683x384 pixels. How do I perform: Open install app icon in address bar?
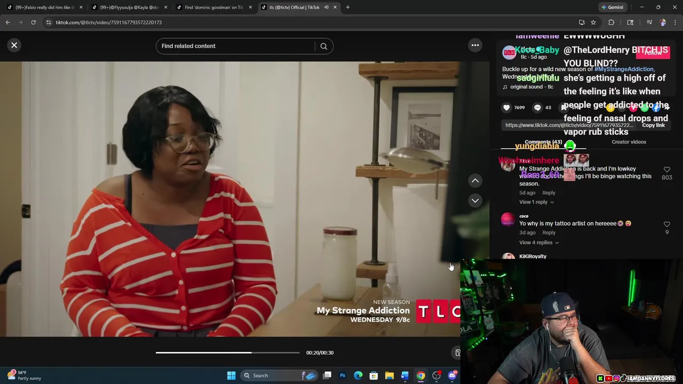(582, 22)
